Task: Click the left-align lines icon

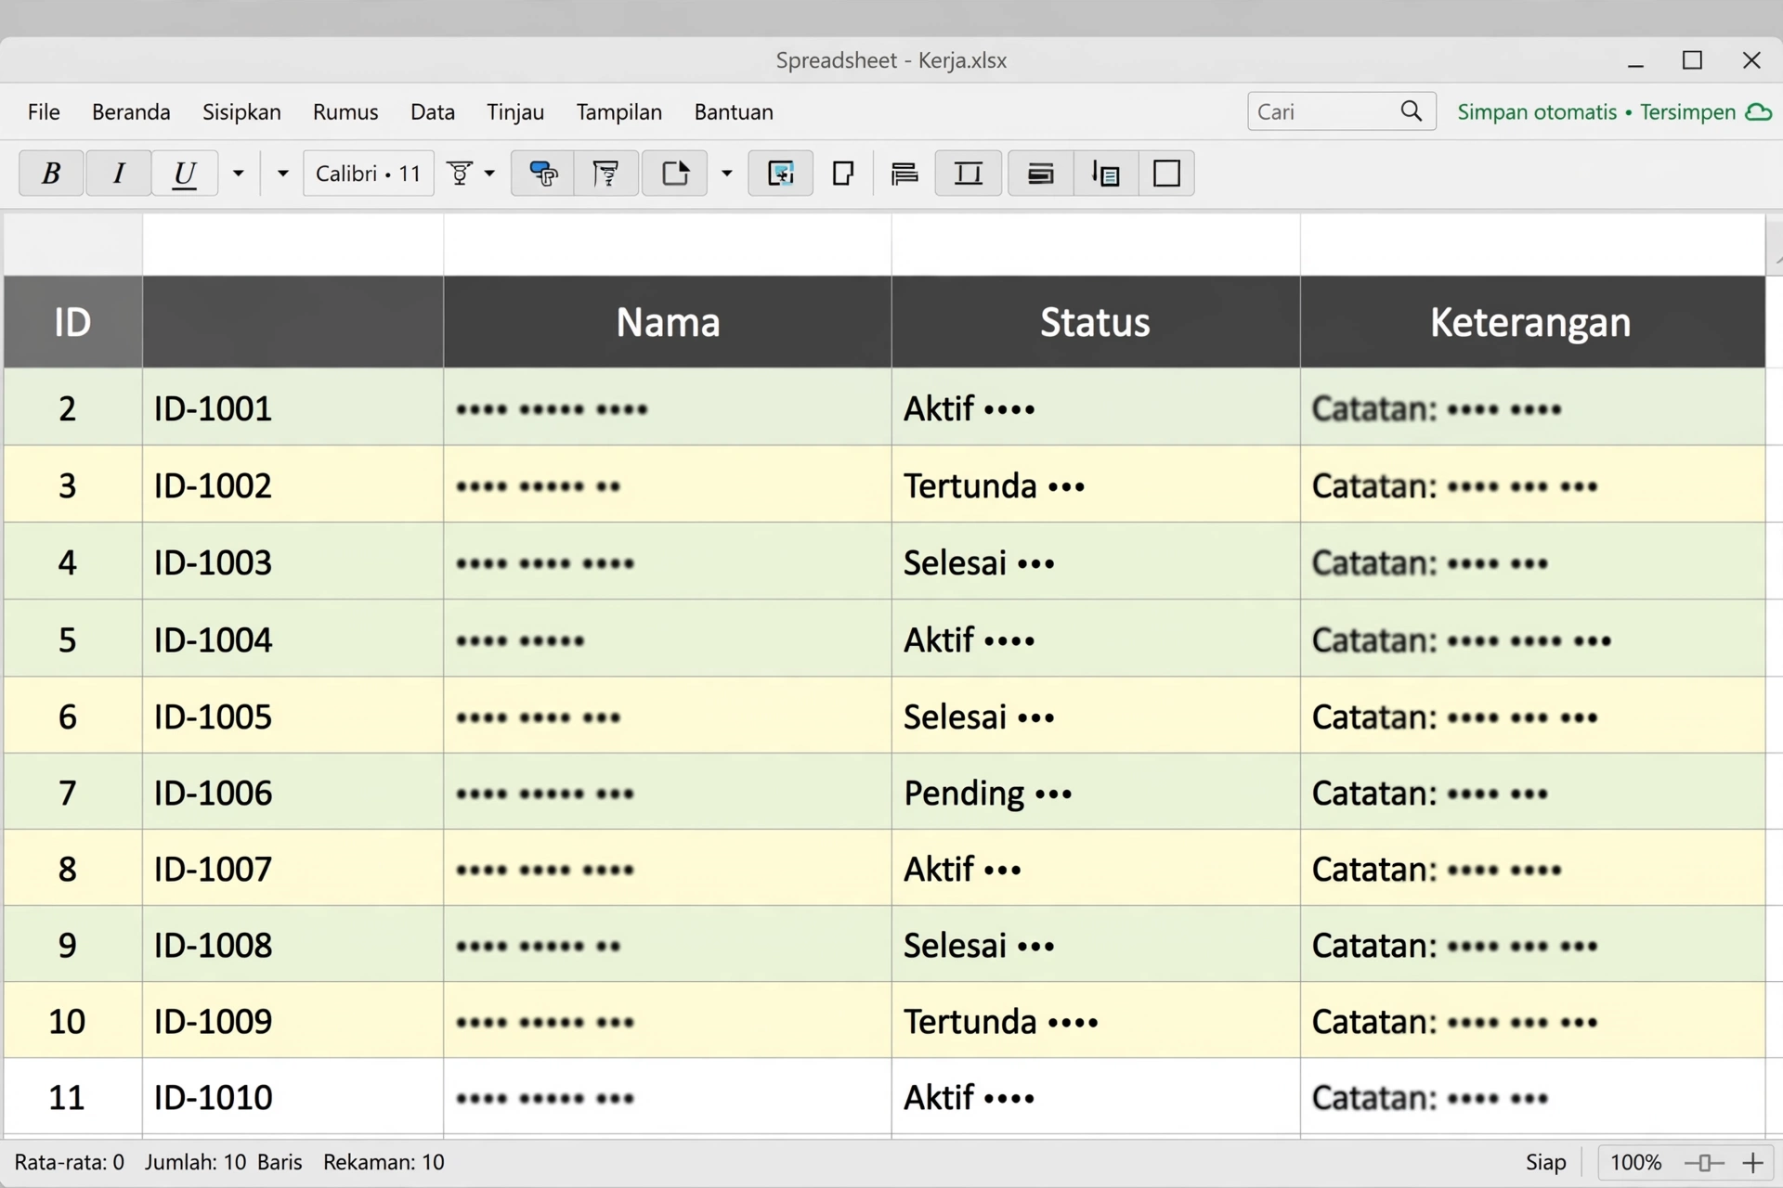Action: point(905,174)
